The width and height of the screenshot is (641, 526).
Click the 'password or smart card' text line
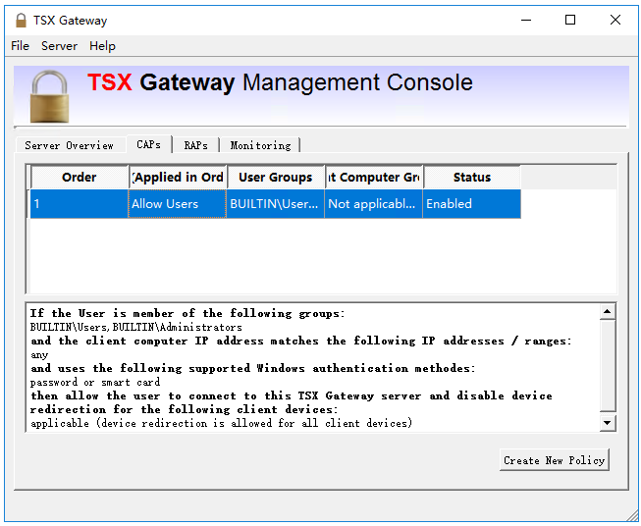click(95, 382)
